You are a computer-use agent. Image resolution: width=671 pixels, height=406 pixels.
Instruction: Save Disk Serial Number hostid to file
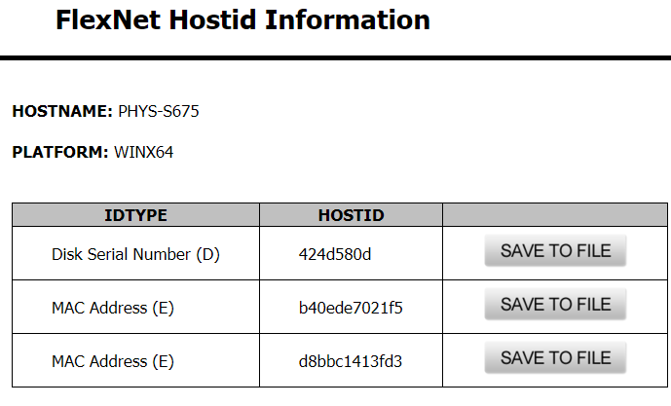[555, 250]
